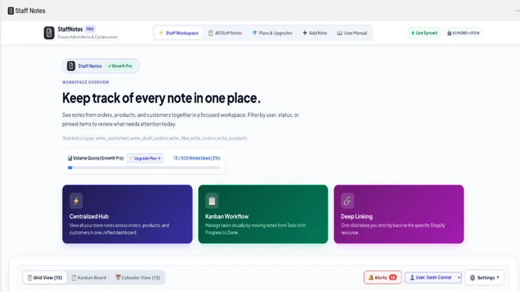Click the StaffNotes logo icon in header

click(x=49, y=33)
